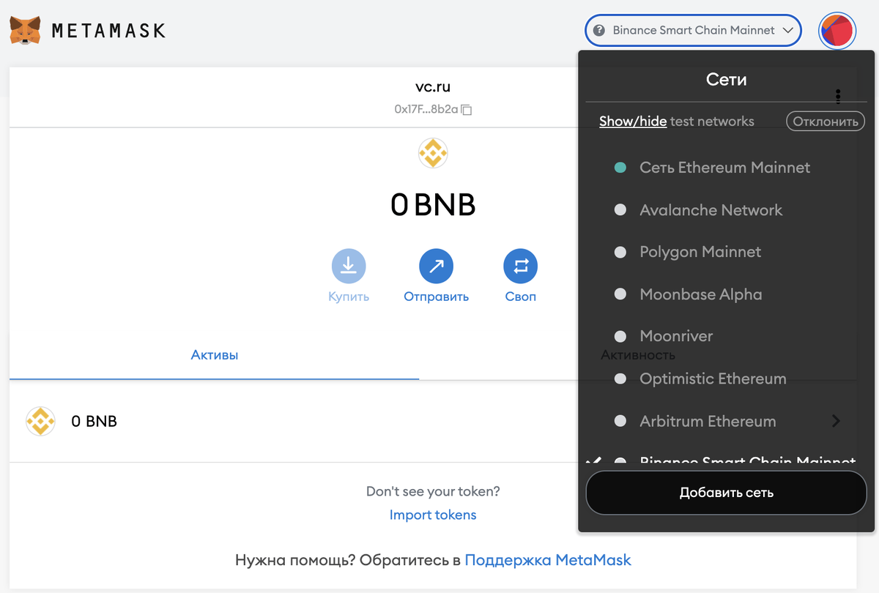Open the three-dot account options menu
Viewport: 879px width, 593px height.
pos(838,96)
